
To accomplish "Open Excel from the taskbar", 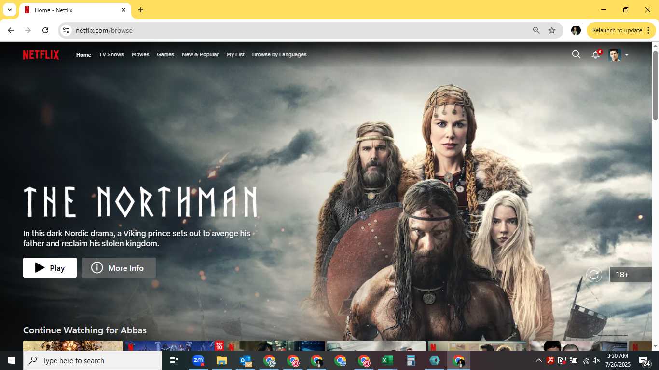I will [387, 360].
